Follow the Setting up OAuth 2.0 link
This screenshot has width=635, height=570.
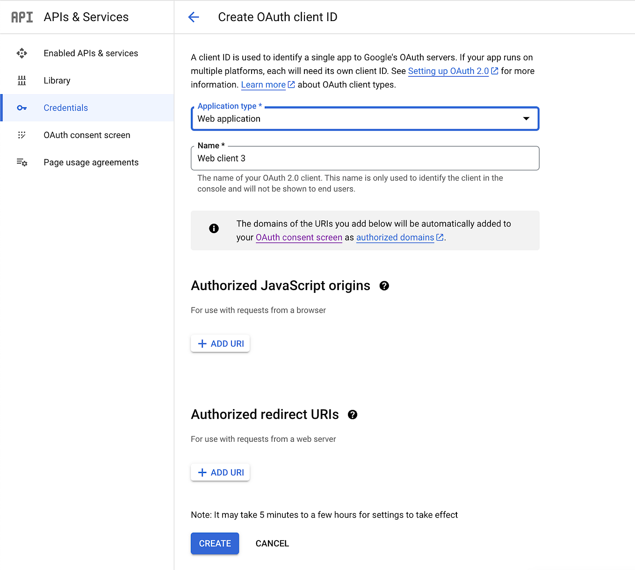tap(448, 71)
